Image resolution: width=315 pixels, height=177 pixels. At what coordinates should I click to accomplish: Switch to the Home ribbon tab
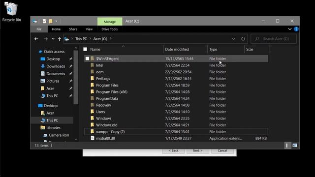coord(56,29)
